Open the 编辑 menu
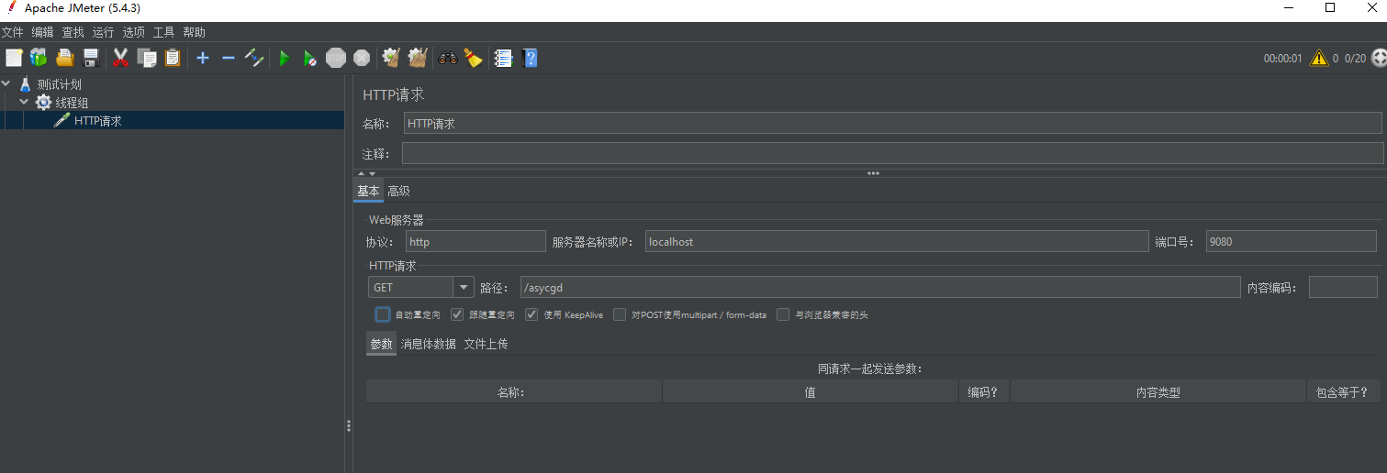Screen dimensions: 1387x473 point(42,32)
